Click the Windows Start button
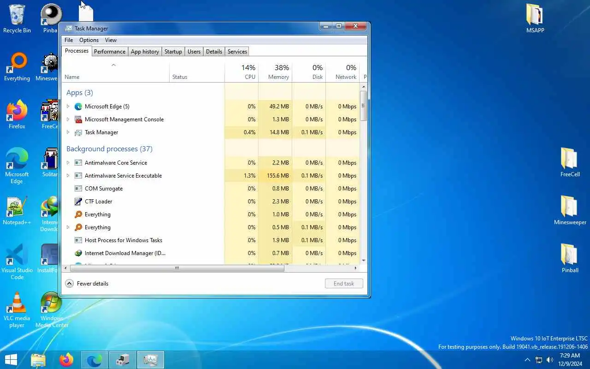 [11, 360]
